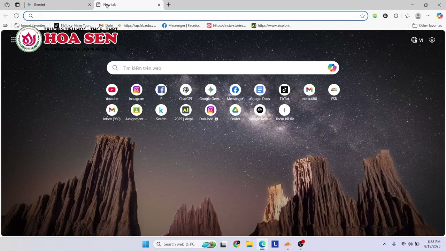
Task: Open Settings and more ellipsis menu
Action: [429, 16]
